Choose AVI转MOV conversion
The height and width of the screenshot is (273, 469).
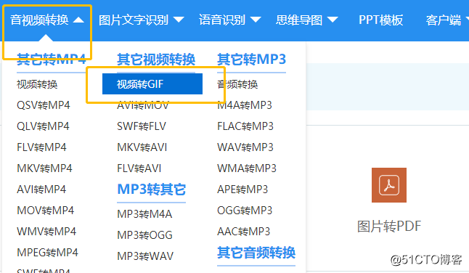(143, 105)
